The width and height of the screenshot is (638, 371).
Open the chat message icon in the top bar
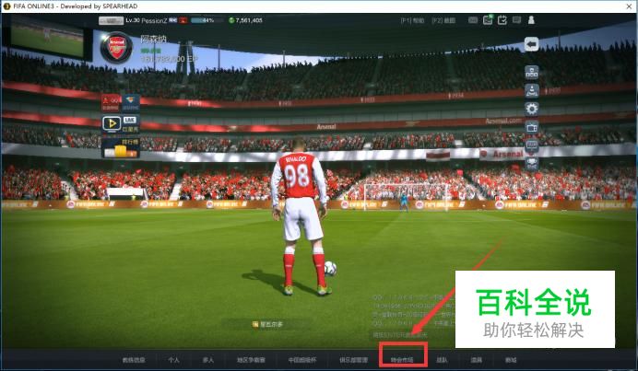(x=516, y=20)
